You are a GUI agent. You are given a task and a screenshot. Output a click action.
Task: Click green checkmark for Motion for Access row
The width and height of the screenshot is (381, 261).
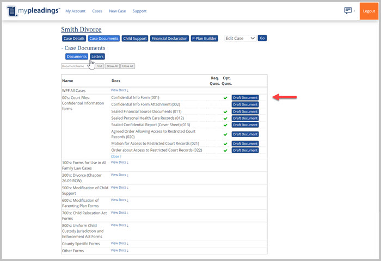coord(225,144)
